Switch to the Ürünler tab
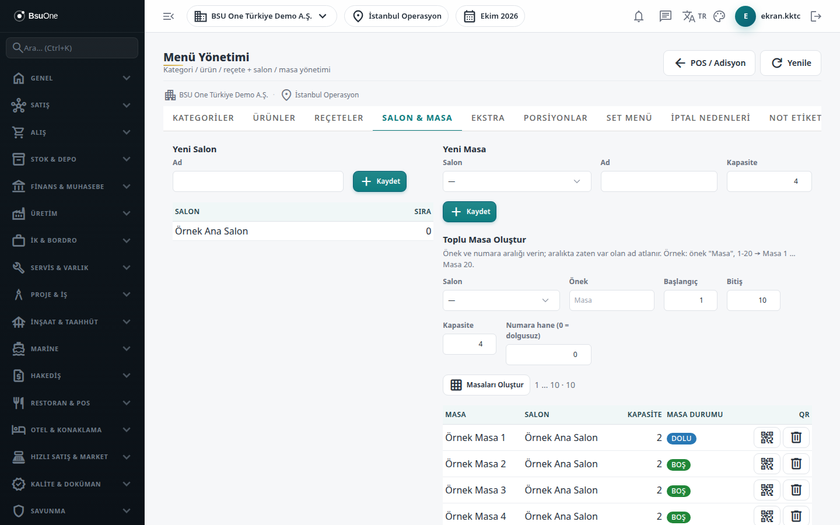This screenshot has width=840, height=525. point(274,118)
